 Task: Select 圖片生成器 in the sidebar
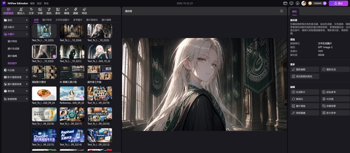coord(13,49)
